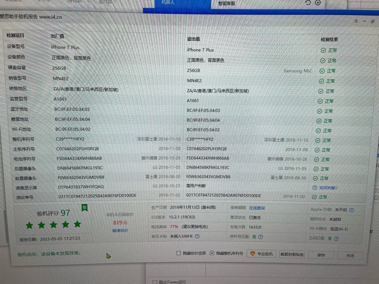Click the 正常 check icon for 电池序列号 row
The image size is (379, 284).
[317, 159]
